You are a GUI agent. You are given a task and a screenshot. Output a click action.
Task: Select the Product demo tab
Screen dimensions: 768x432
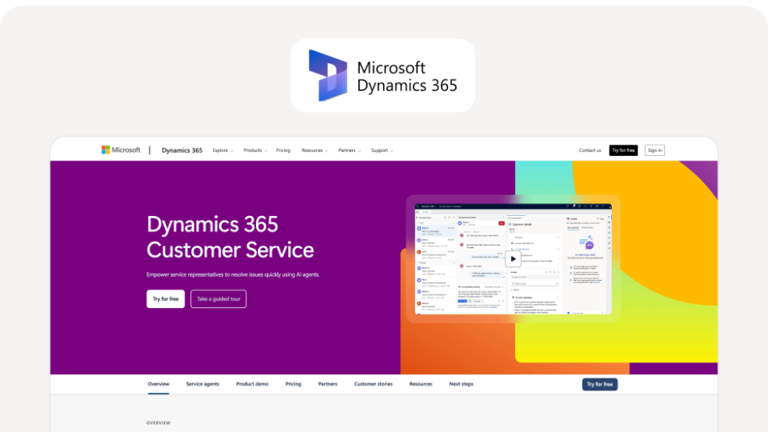tap(252, 384)
